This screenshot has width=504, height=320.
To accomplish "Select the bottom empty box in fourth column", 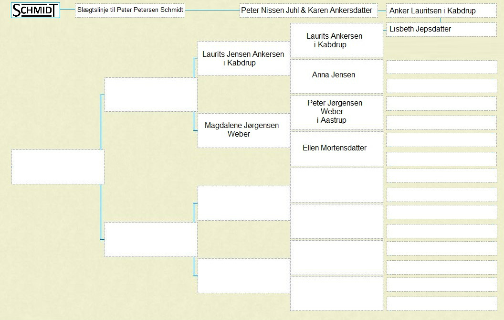I will coord(336,294).
